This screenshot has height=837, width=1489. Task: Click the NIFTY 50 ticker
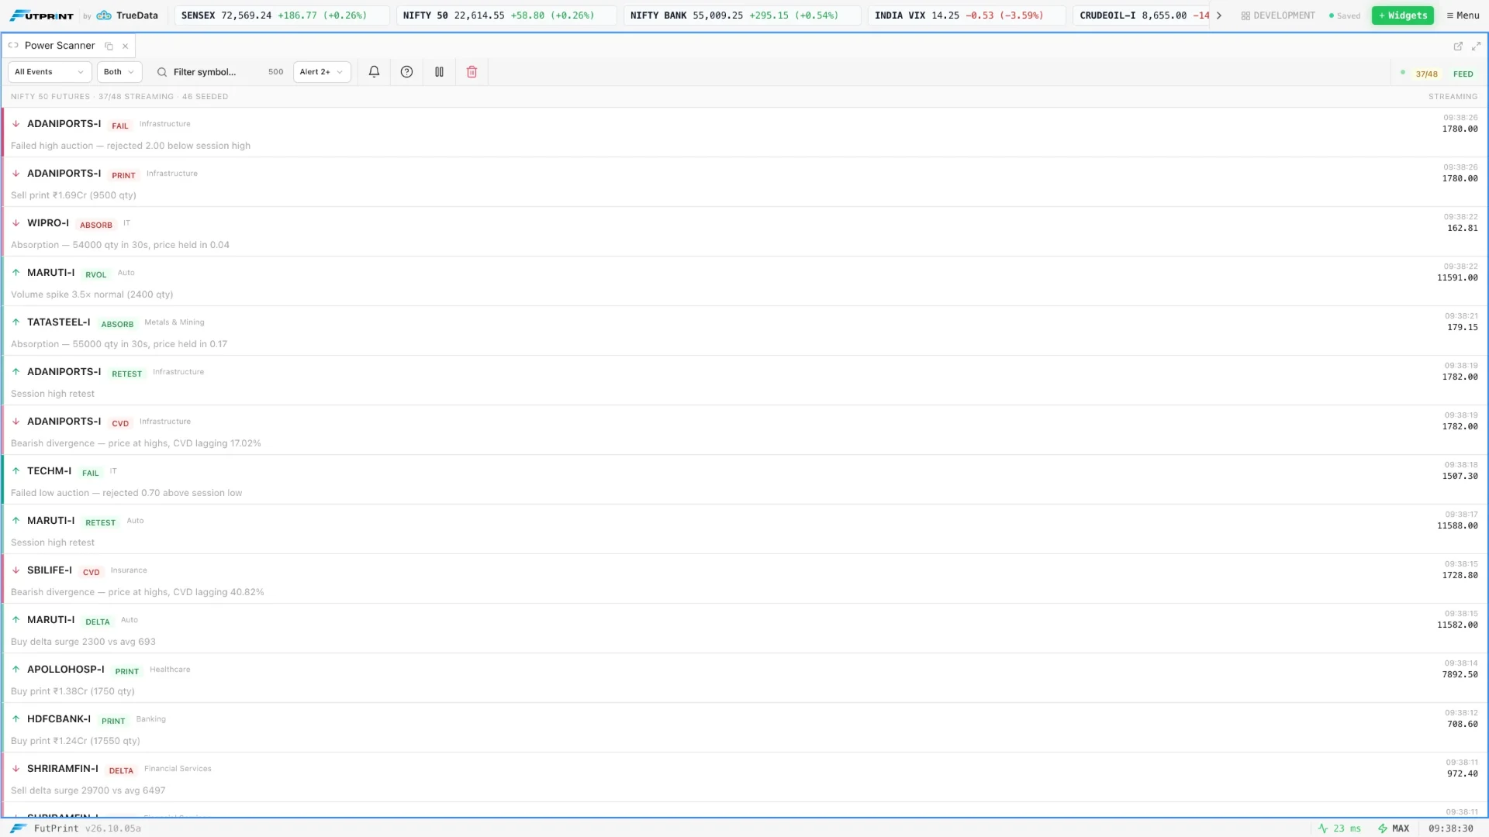click(x=506, y=15)
